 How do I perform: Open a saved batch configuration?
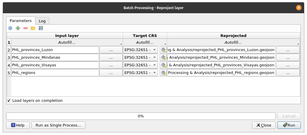pos(33,28)
